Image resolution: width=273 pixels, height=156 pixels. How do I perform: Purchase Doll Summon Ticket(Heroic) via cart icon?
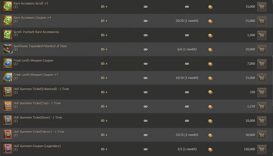pyautogui.click(x=262, y=135)
